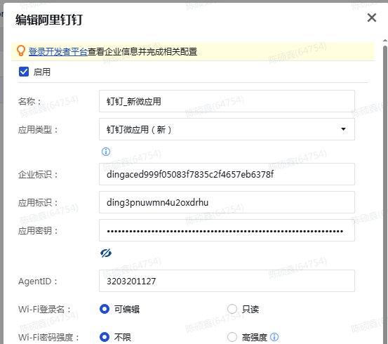
Task: Select 不限 Wi-Fi password strength
Action: pyautogui.click(x=105, y=337)
